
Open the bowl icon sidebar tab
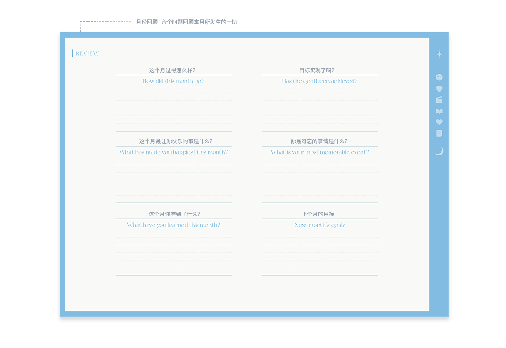pos(439,89)
